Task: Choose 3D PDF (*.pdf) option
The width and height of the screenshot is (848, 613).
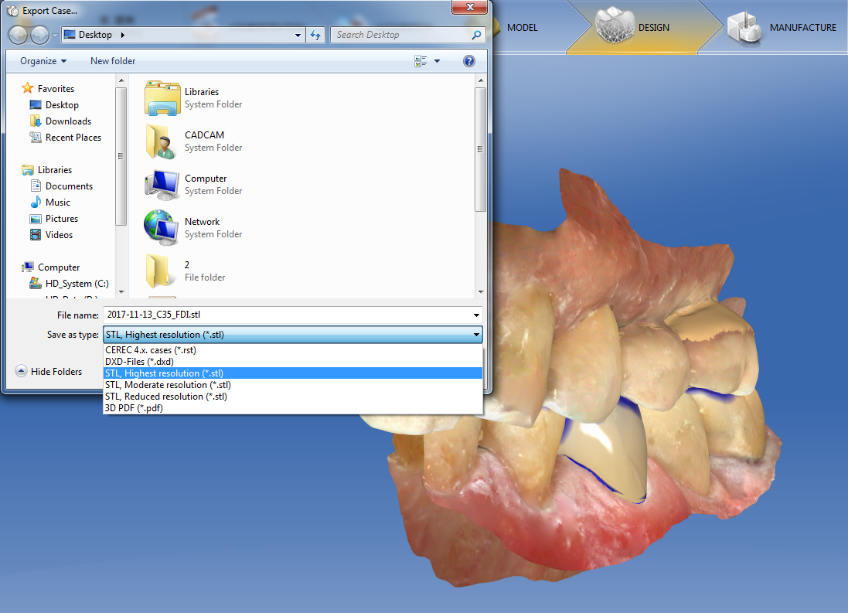Action: [x=292, y=408]
